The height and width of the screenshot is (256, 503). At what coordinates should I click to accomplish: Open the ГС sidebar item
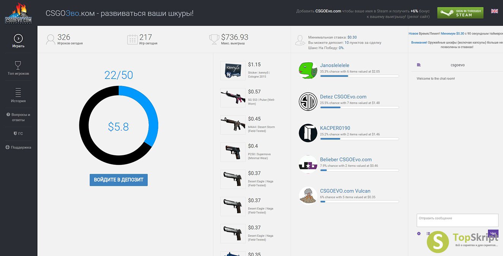coord(18,134)
